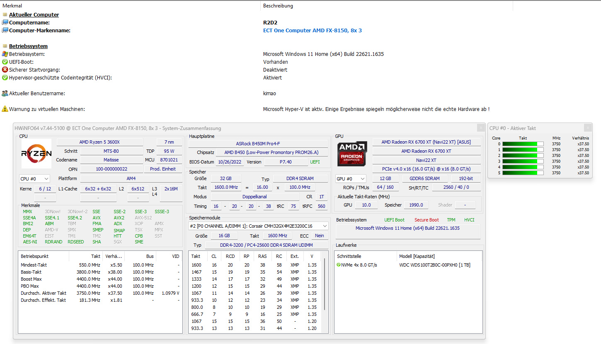Click the green check icon for HVCI row
This screenshot has width=601, height=344.
5,77
